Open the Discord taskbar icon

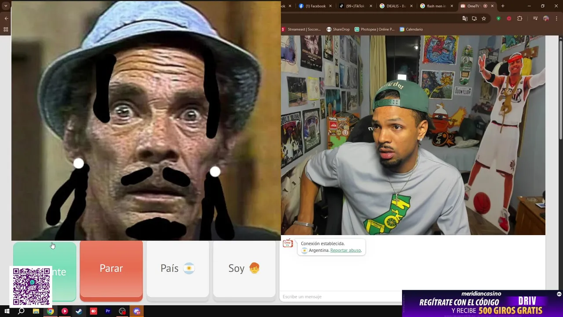(137, 311)
